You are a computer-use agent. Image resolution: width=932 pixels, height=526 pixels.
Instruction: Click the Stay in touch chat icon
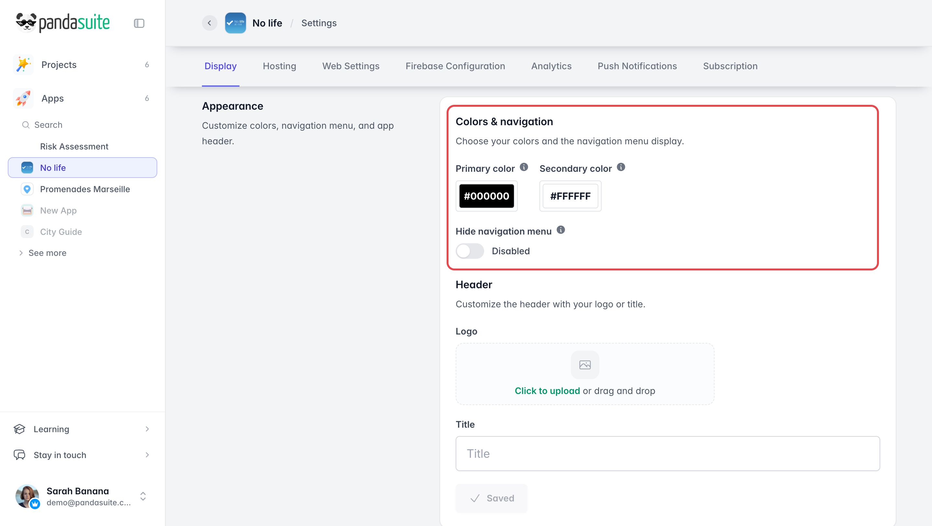tap(19, 455)
